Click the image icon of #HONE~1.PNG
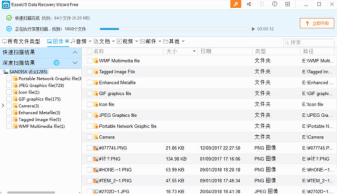The height and width of the screenshot is (194, 337). coord(96,170)
